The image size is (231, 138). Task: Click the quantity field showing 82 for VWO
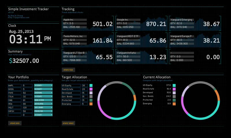pyautogui.click(x=27, y=93)
